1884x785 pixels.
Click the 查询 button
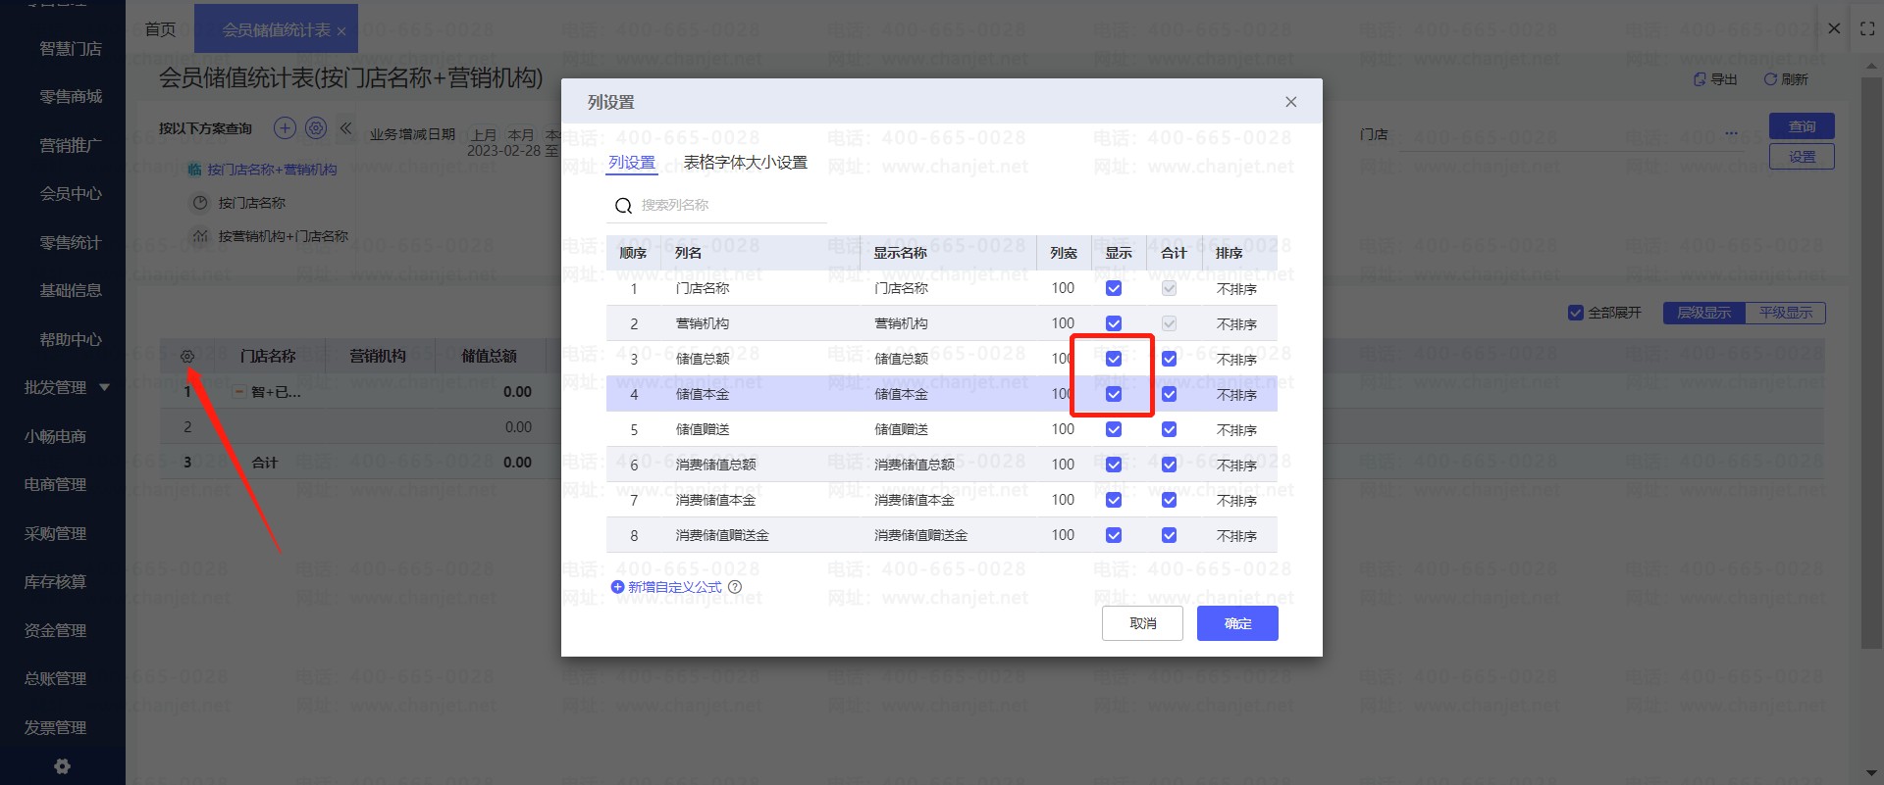(x=1802, y=126)
